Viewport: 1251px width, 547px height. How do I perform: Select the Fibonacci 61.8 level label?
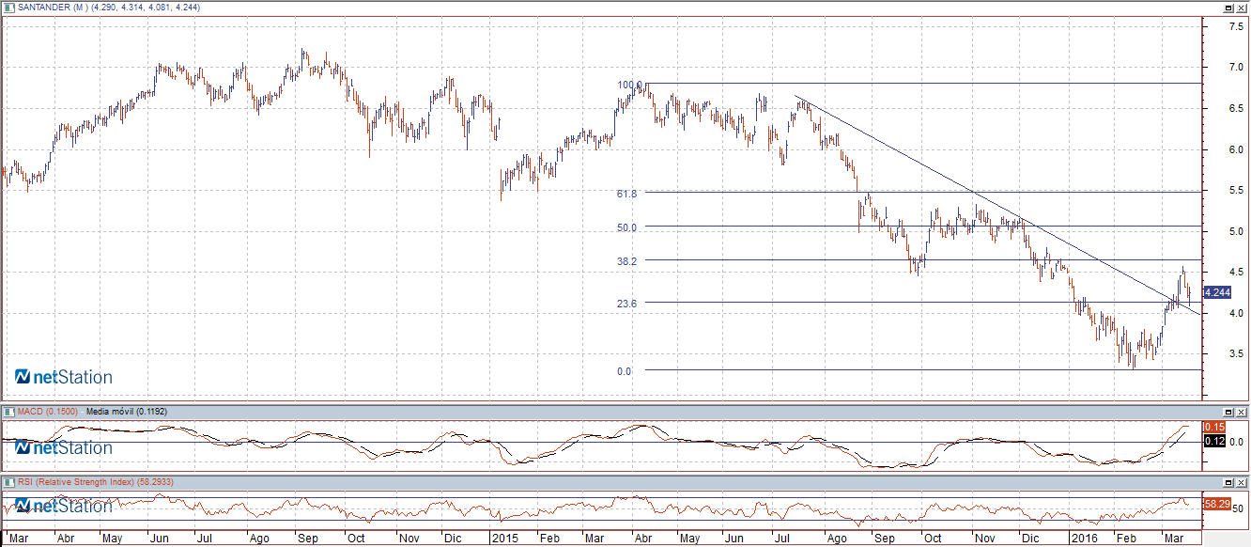click(627, 194)
